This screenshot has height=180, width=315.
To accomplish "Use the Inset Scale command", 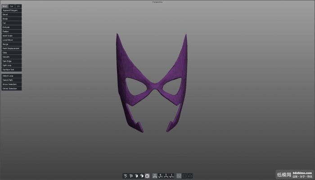I will [x=11, y=36].
